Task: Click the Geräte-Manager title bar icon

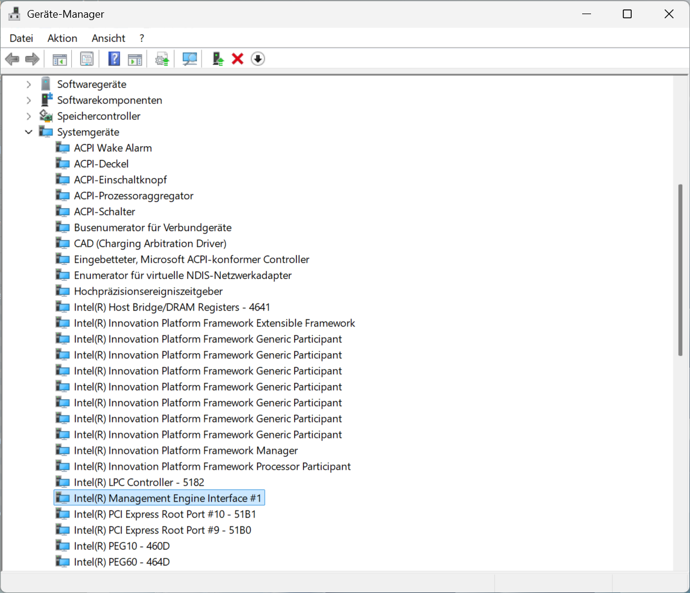Action: [14, 14]
